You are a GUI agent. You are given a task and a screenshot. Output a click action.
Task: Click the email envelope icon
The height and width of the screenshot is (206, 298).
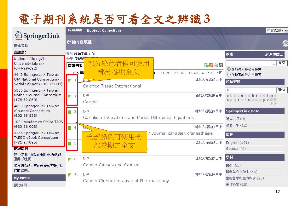coord(216,65)
